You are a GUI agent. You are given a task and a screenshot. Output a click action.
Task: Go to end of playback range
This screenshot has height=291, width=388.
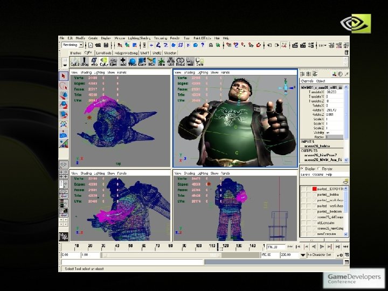point(345,247)
